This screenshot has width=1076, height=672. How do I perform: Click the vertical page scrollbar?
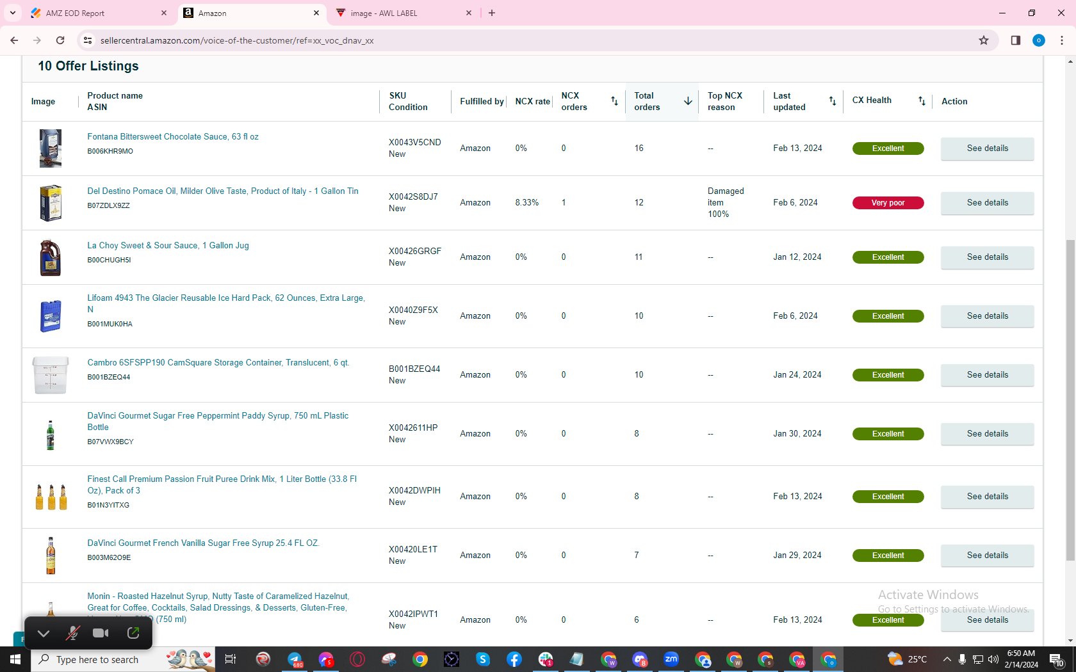1070,400
